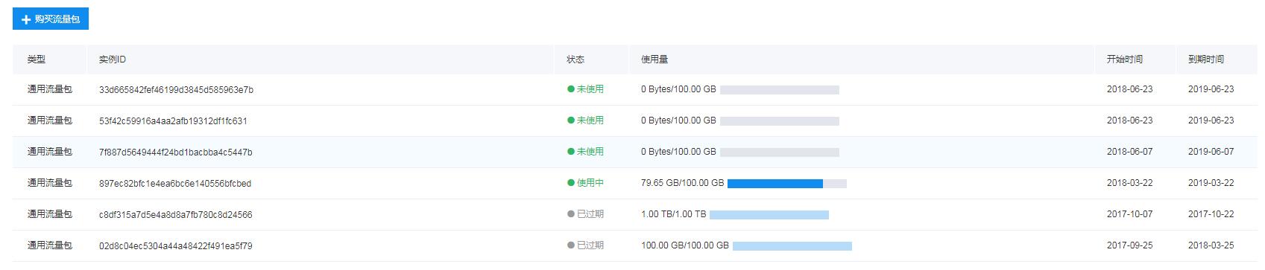1265x270 pixels.
Task: Click start date 2017-10-07
Action: (1130, 214)
